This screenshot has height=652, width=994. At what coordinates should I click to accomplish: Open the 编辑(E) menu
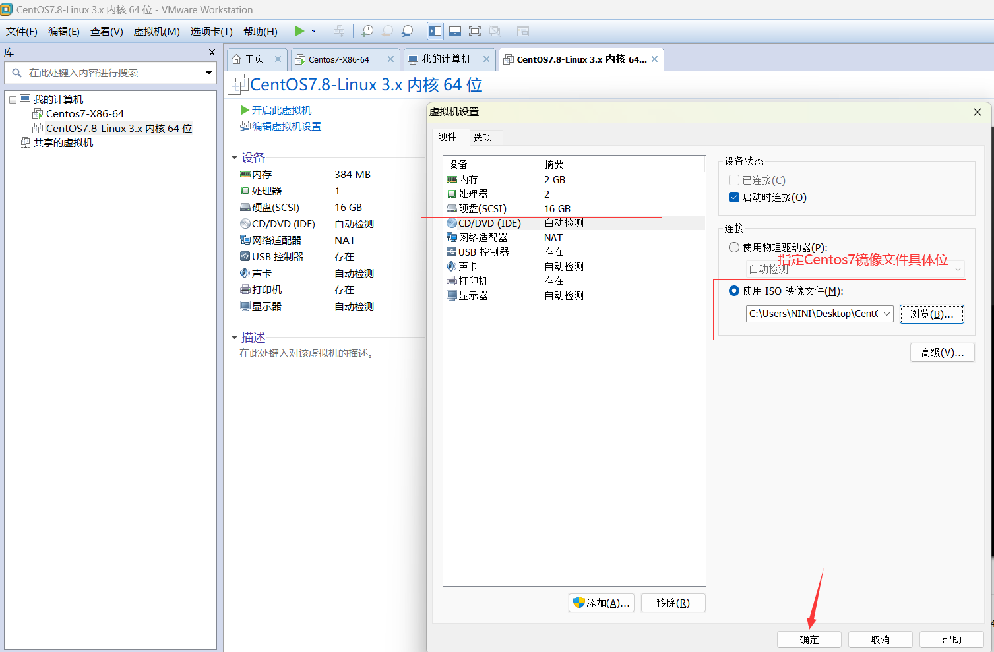[x=64, y=31]
